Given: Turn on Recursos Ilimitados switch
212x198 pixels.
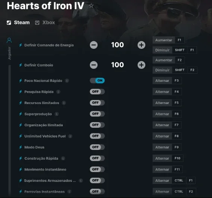Looking at the screenshot, I should 97,103.
